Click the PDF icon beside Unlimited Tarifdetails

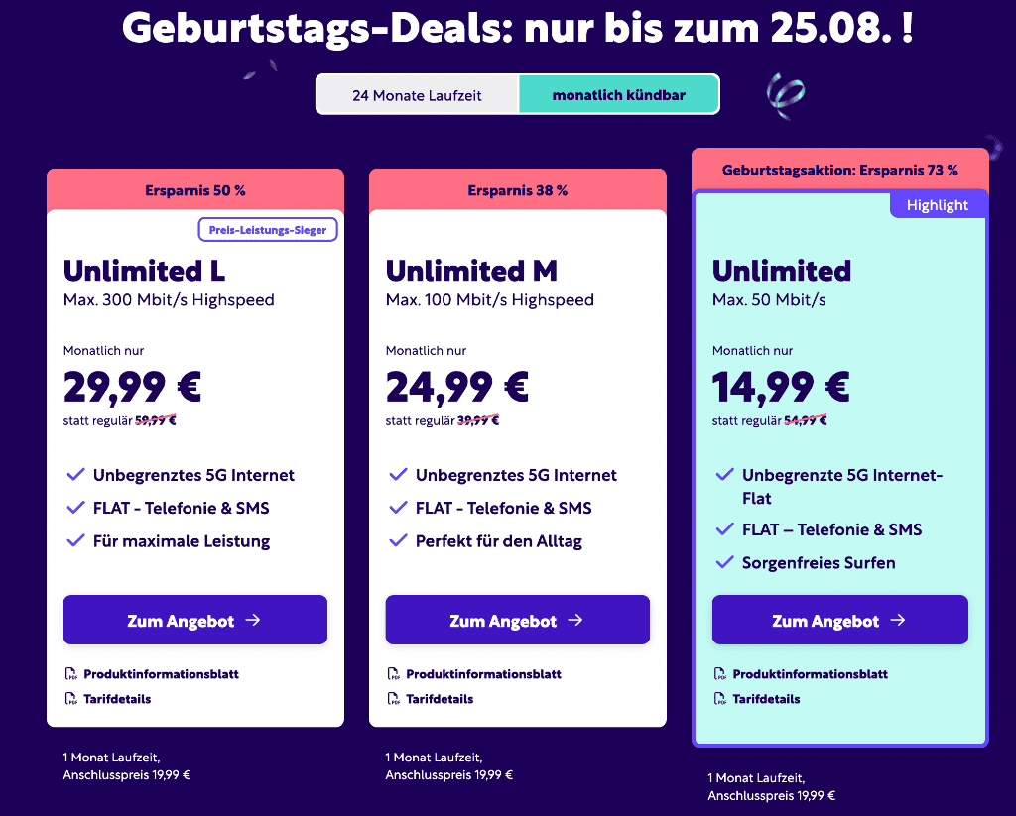tap(720, 699)
